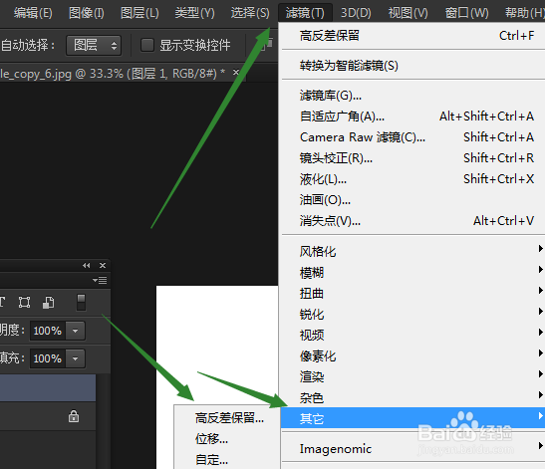The height and width of the screenshot is (469, 545).
Task: Toggle the shape layer filter icon
Action: [24, 303]
